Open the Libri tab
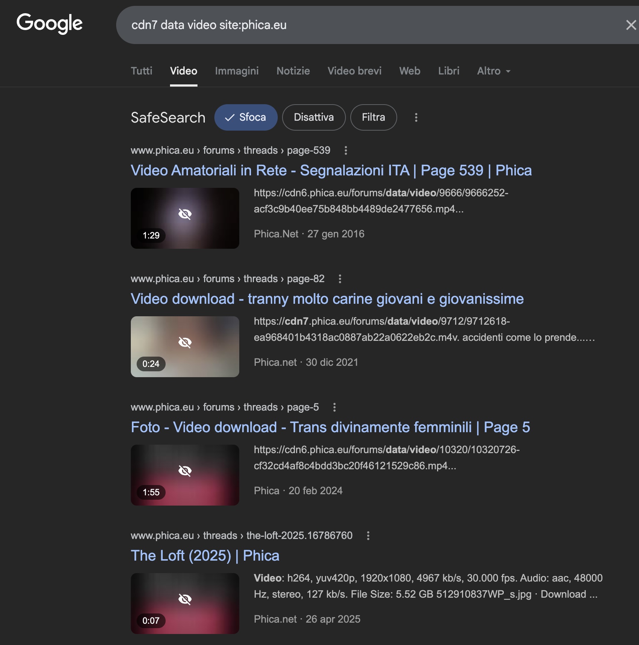This screenshot has width=639, height=645. 448,71
